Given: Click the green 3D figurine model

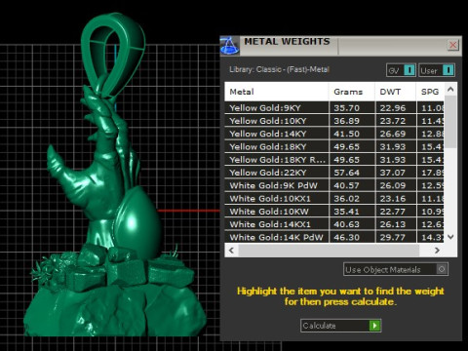Looking at the screenshot, I should [114, 175].
